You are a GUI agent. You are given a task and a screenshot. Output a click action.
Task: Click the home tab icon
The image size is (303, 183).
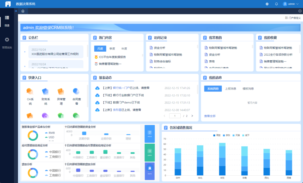coord(23,11)
